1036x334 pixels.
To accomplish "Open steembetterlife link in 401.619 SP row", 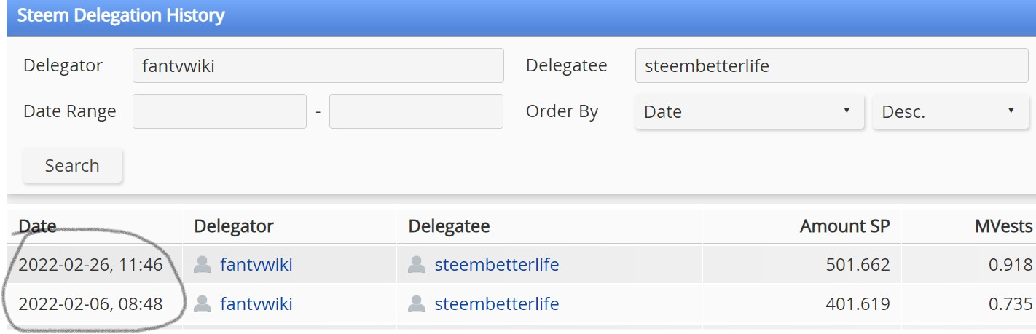I will tap(497, 303).
